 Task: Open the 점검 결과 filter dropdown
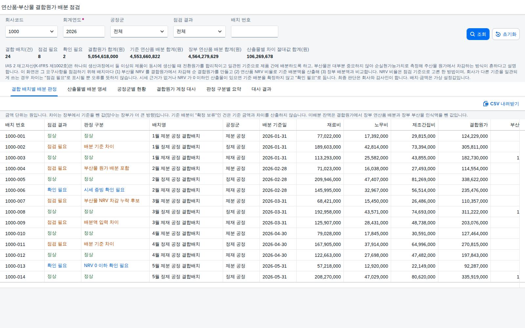pos(199,31)
